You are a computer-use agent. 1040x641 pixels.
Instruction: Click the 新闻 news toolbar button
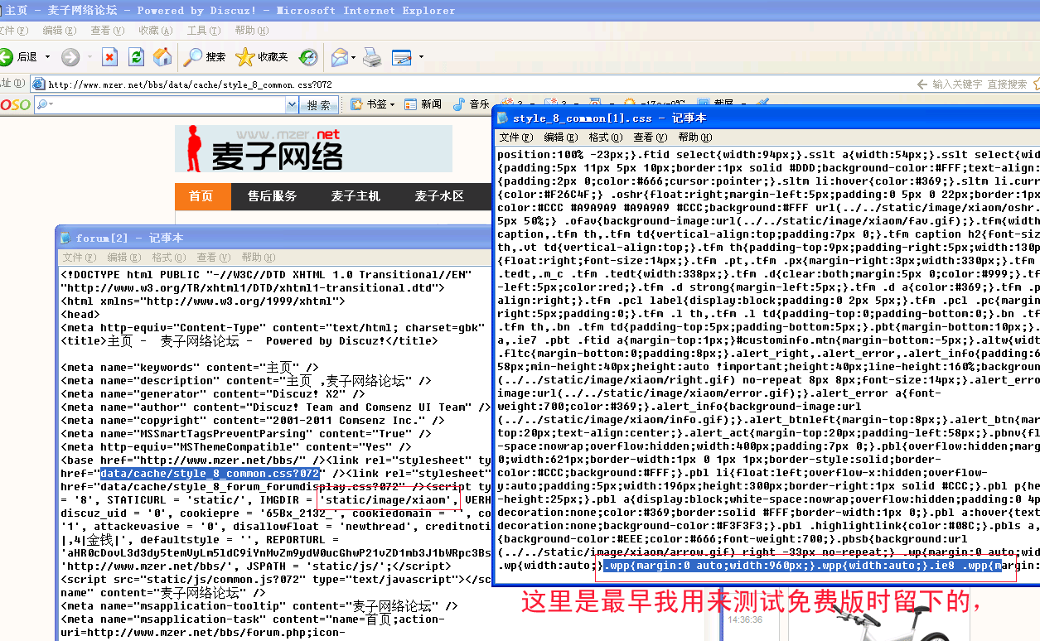click(x=423, y=104)
